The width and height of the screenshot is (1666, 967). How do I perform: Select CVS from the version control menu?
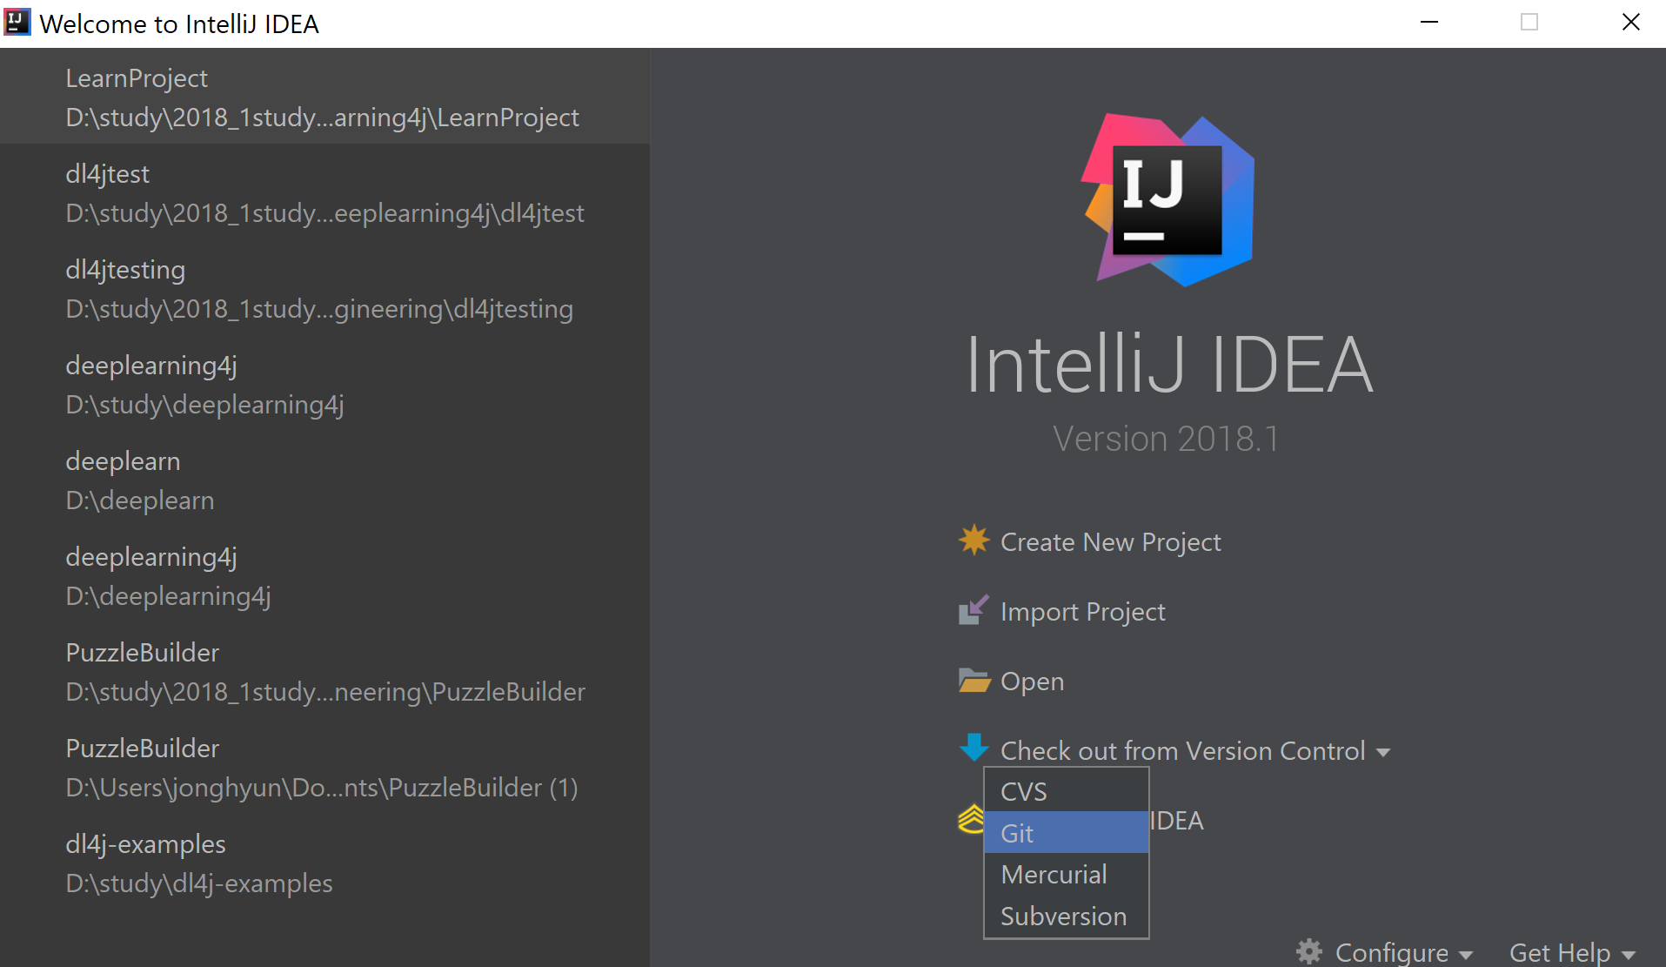1023,791
